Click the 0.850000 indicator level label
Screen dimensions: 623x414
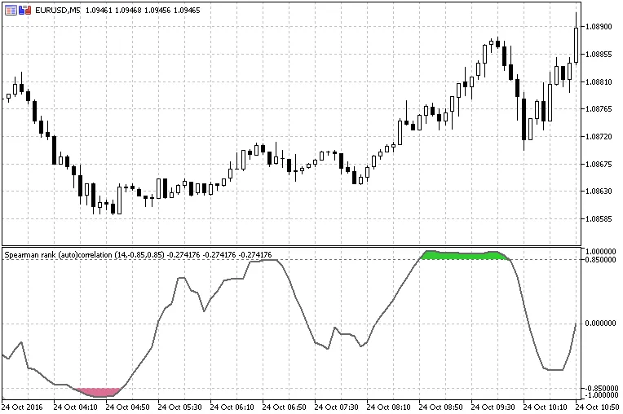pyautogui.click(x=599, y=260)
